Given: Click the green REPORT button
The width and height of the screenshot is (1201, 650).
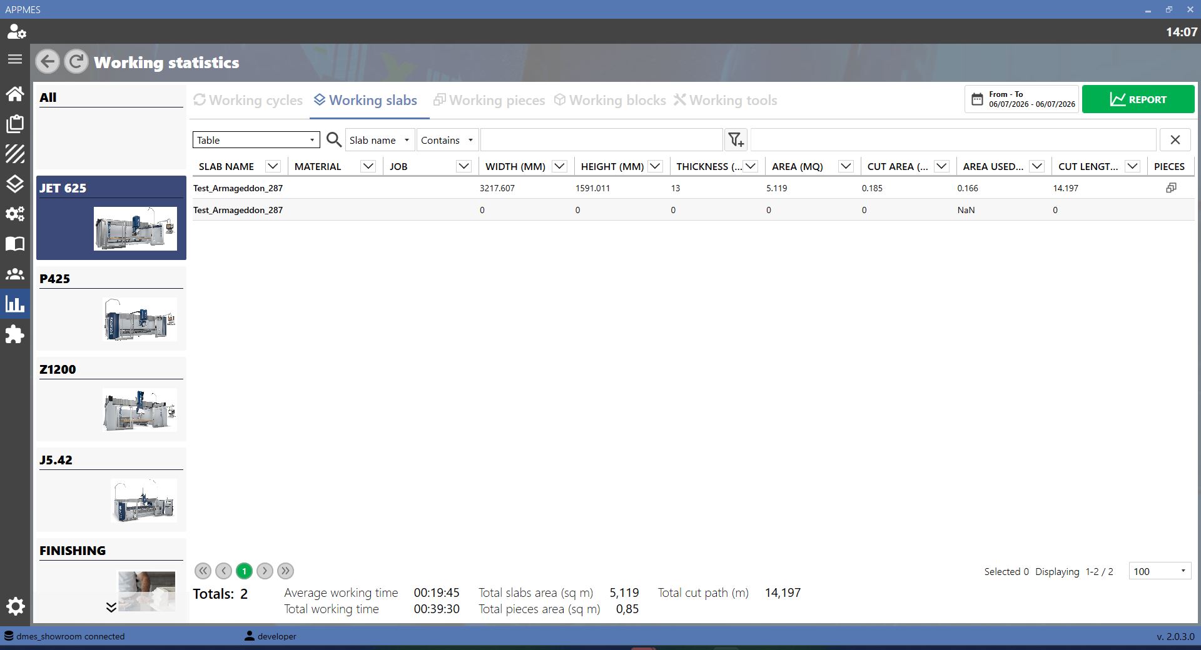Looking at the screenshot, I should (x=1138, y=99).
